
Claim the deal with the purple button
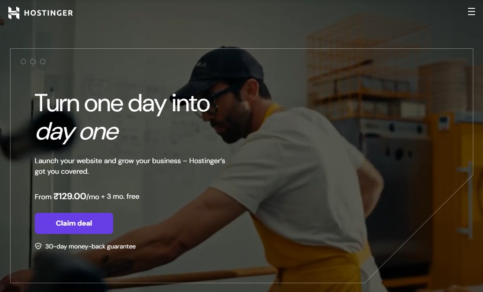pos(74,223)
